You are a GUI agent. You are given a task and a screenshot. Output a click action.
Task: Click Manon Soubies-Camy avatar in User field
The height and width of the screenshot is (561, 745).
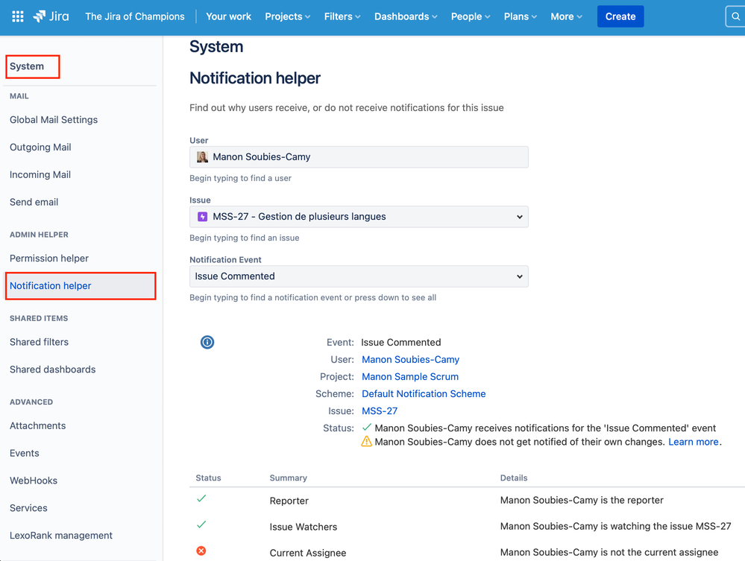(202, 157)
